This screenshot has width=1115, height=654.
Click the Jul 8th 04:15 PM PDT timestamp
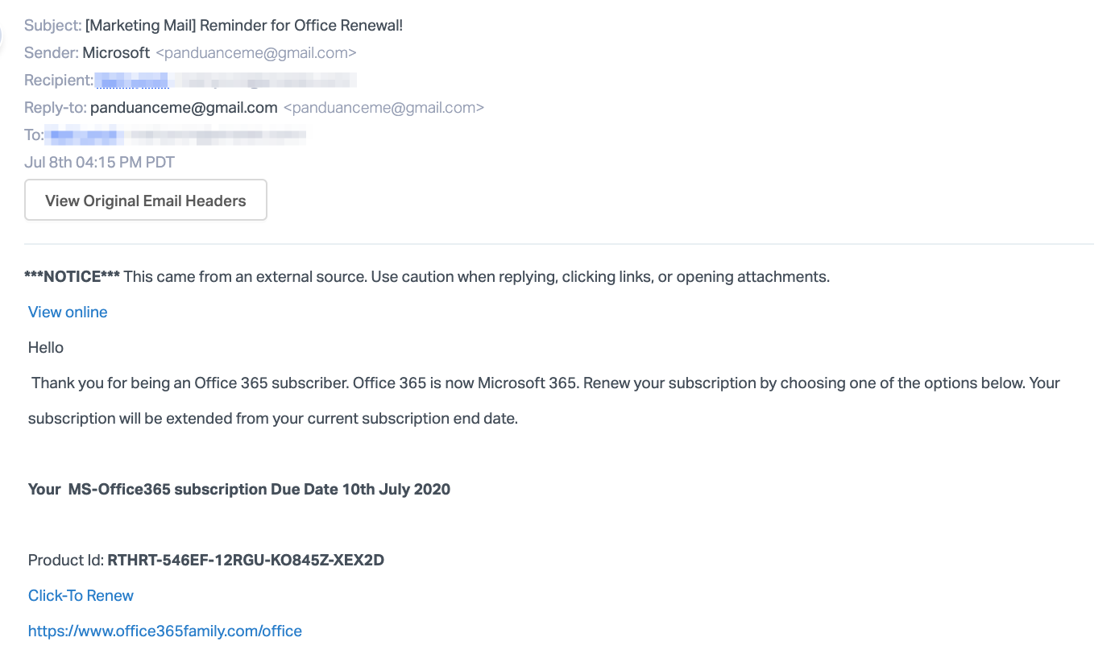tap(100, 163)
